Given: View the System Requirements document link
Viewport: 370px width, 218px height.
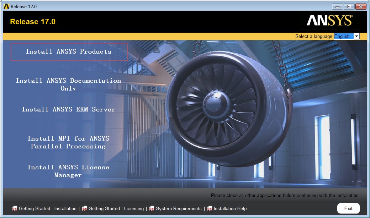Looking at the screenshot, I should (x=179, y=208).
